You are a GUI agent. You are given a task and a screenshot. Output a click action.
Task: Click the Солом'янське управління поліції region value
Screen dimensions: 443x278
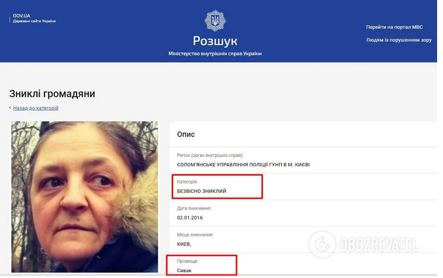coord(243,165)
